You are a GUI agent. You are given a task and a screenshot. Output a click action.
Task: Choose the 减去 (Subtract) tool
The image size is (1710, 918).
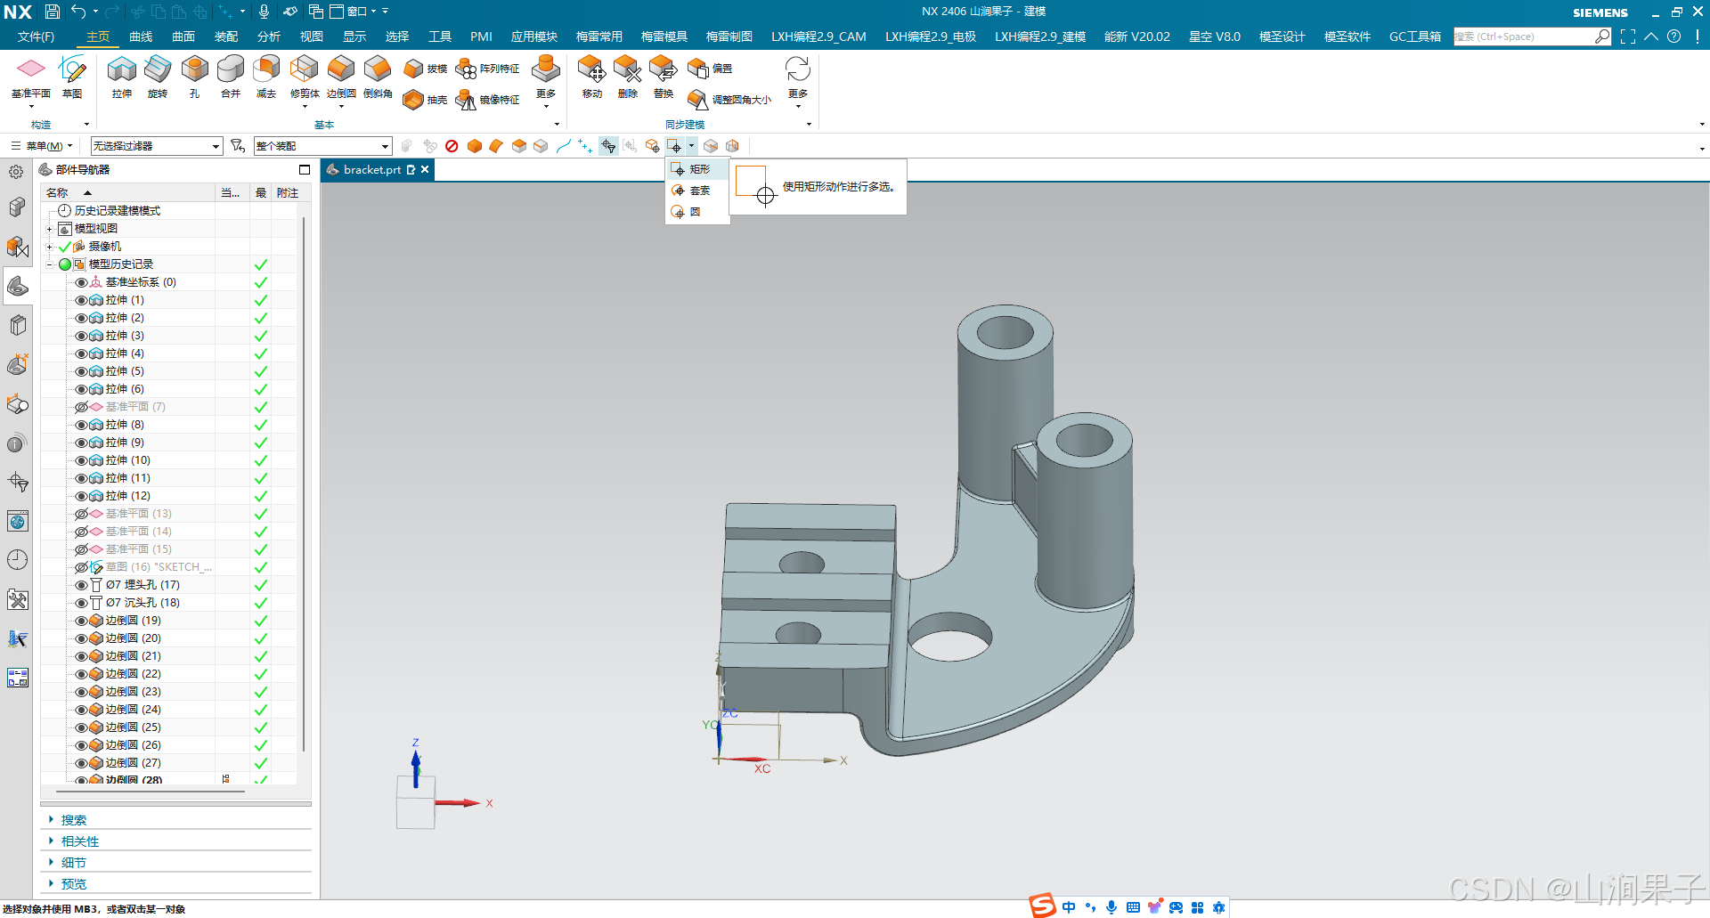266,77
